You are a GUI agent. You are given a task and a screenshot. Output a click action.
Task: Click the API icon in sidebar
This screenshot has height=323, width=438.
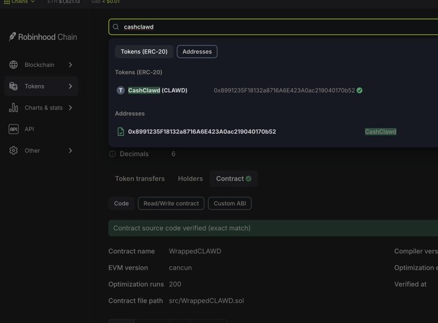point(14,129)
